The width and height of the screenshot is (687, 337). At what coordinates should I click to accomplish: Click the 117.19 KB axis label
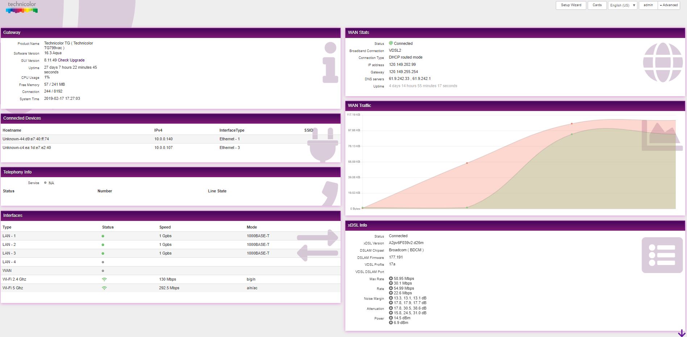pos(353,115)
